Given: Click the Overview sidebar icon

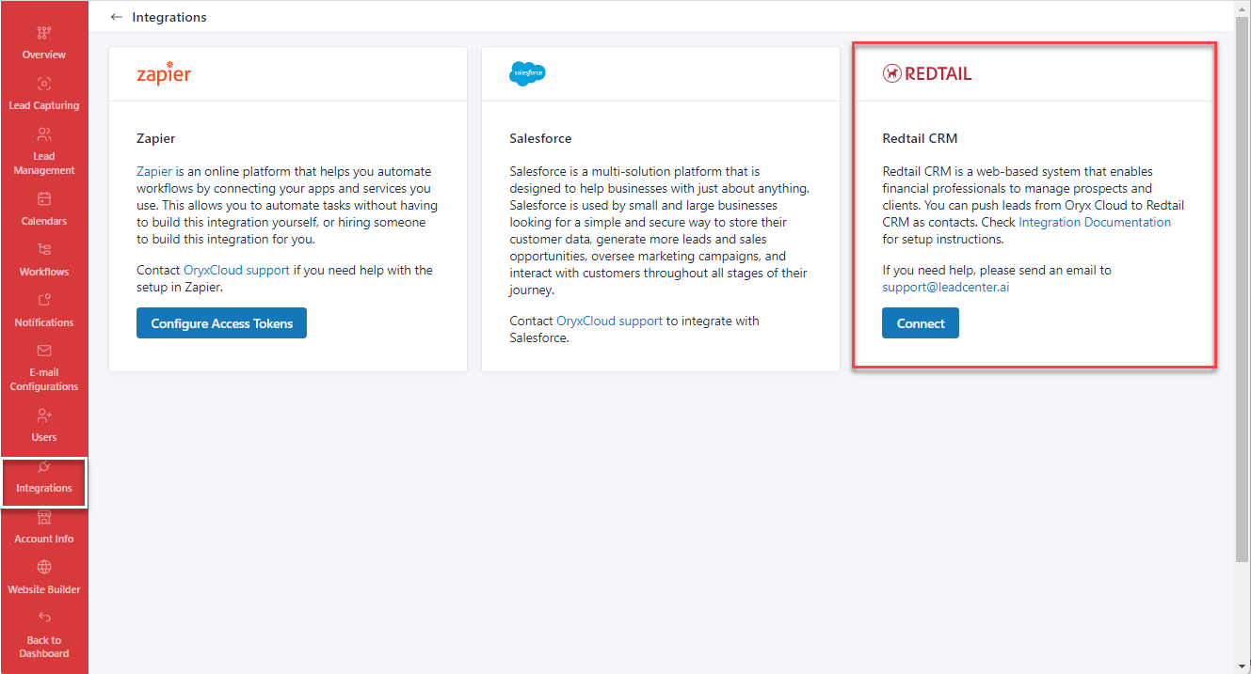Looking at the screenshot, I should tap(44, 33).
